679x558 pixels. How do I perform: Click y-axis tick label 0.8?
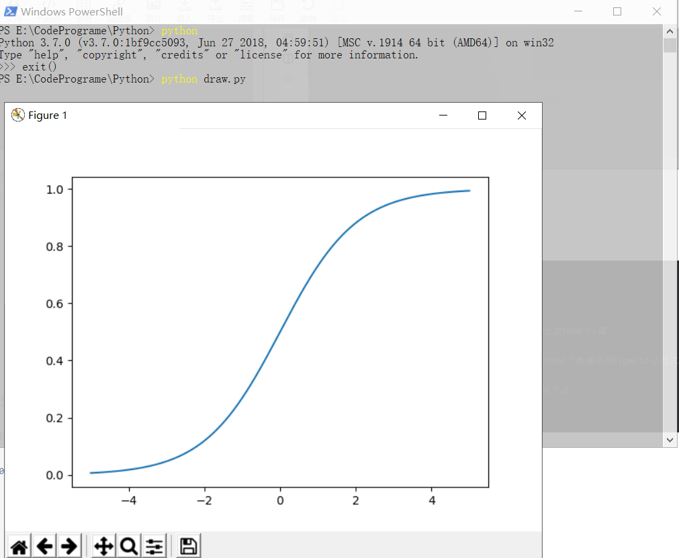(x=54, y=246)
